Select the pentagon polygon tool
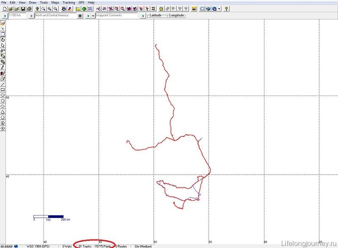The height and width of the screenshot is (248, 338). [x=3, y=117]
